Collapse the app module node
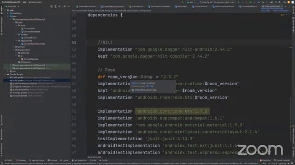The image size is (295, 165). tap(6, 10)
